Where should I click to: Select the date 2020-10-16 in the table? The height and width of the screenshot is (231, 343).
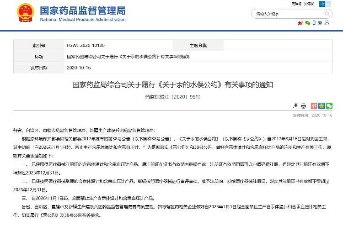(79, 68)
